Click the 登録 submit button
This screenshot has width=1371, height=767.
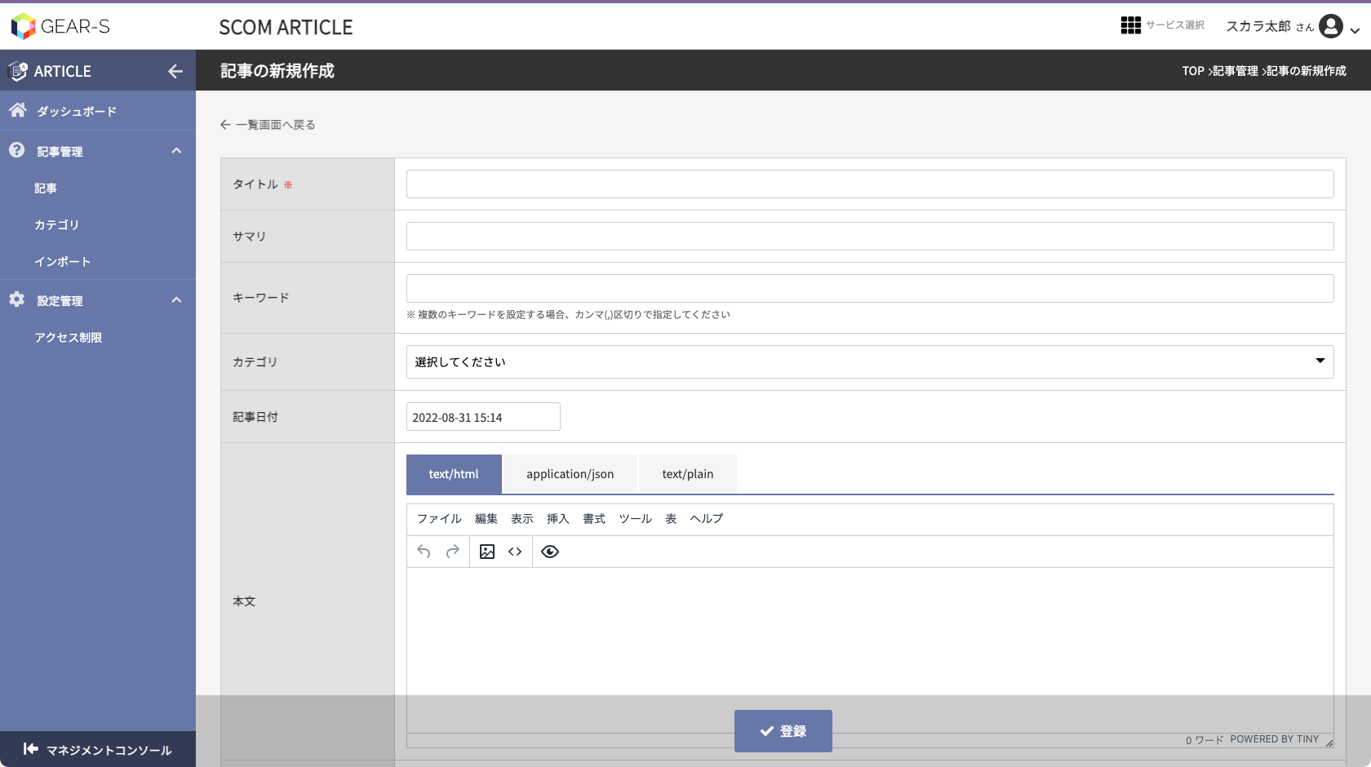[x=783, y=731]
